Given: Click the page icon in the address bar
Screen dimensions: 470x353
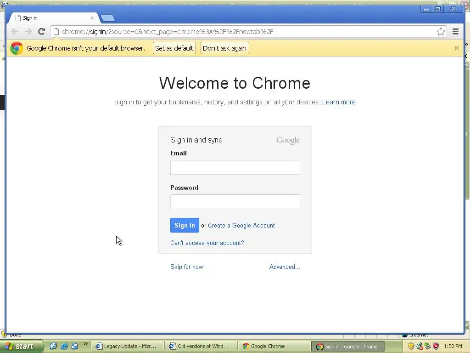Looking at the screenshot, I should pos(56,32).
